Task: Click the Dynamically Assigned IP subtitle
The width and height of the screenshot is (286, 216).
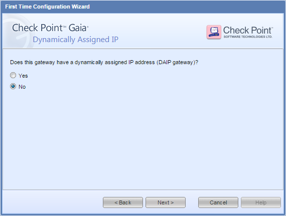Action: click(x=75, y=40)
